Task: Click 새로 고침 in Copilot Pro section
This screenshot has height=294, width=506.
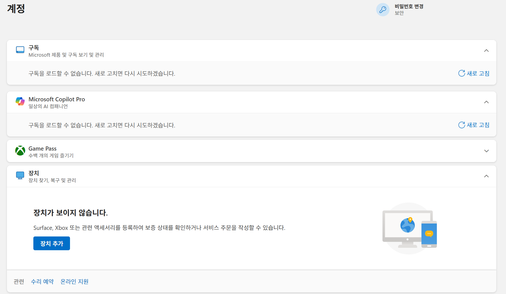Action: (478, 125)
